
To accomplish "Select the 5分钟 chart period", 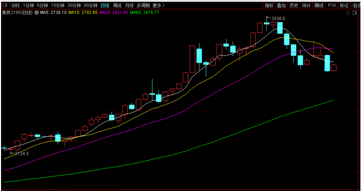I will coord(43,5).
